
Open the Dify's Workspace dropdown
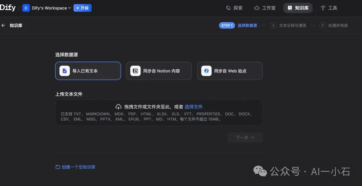point(51,8)
